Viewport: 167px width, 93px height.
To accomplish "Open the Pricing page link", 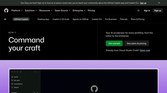I will point(91,11).
